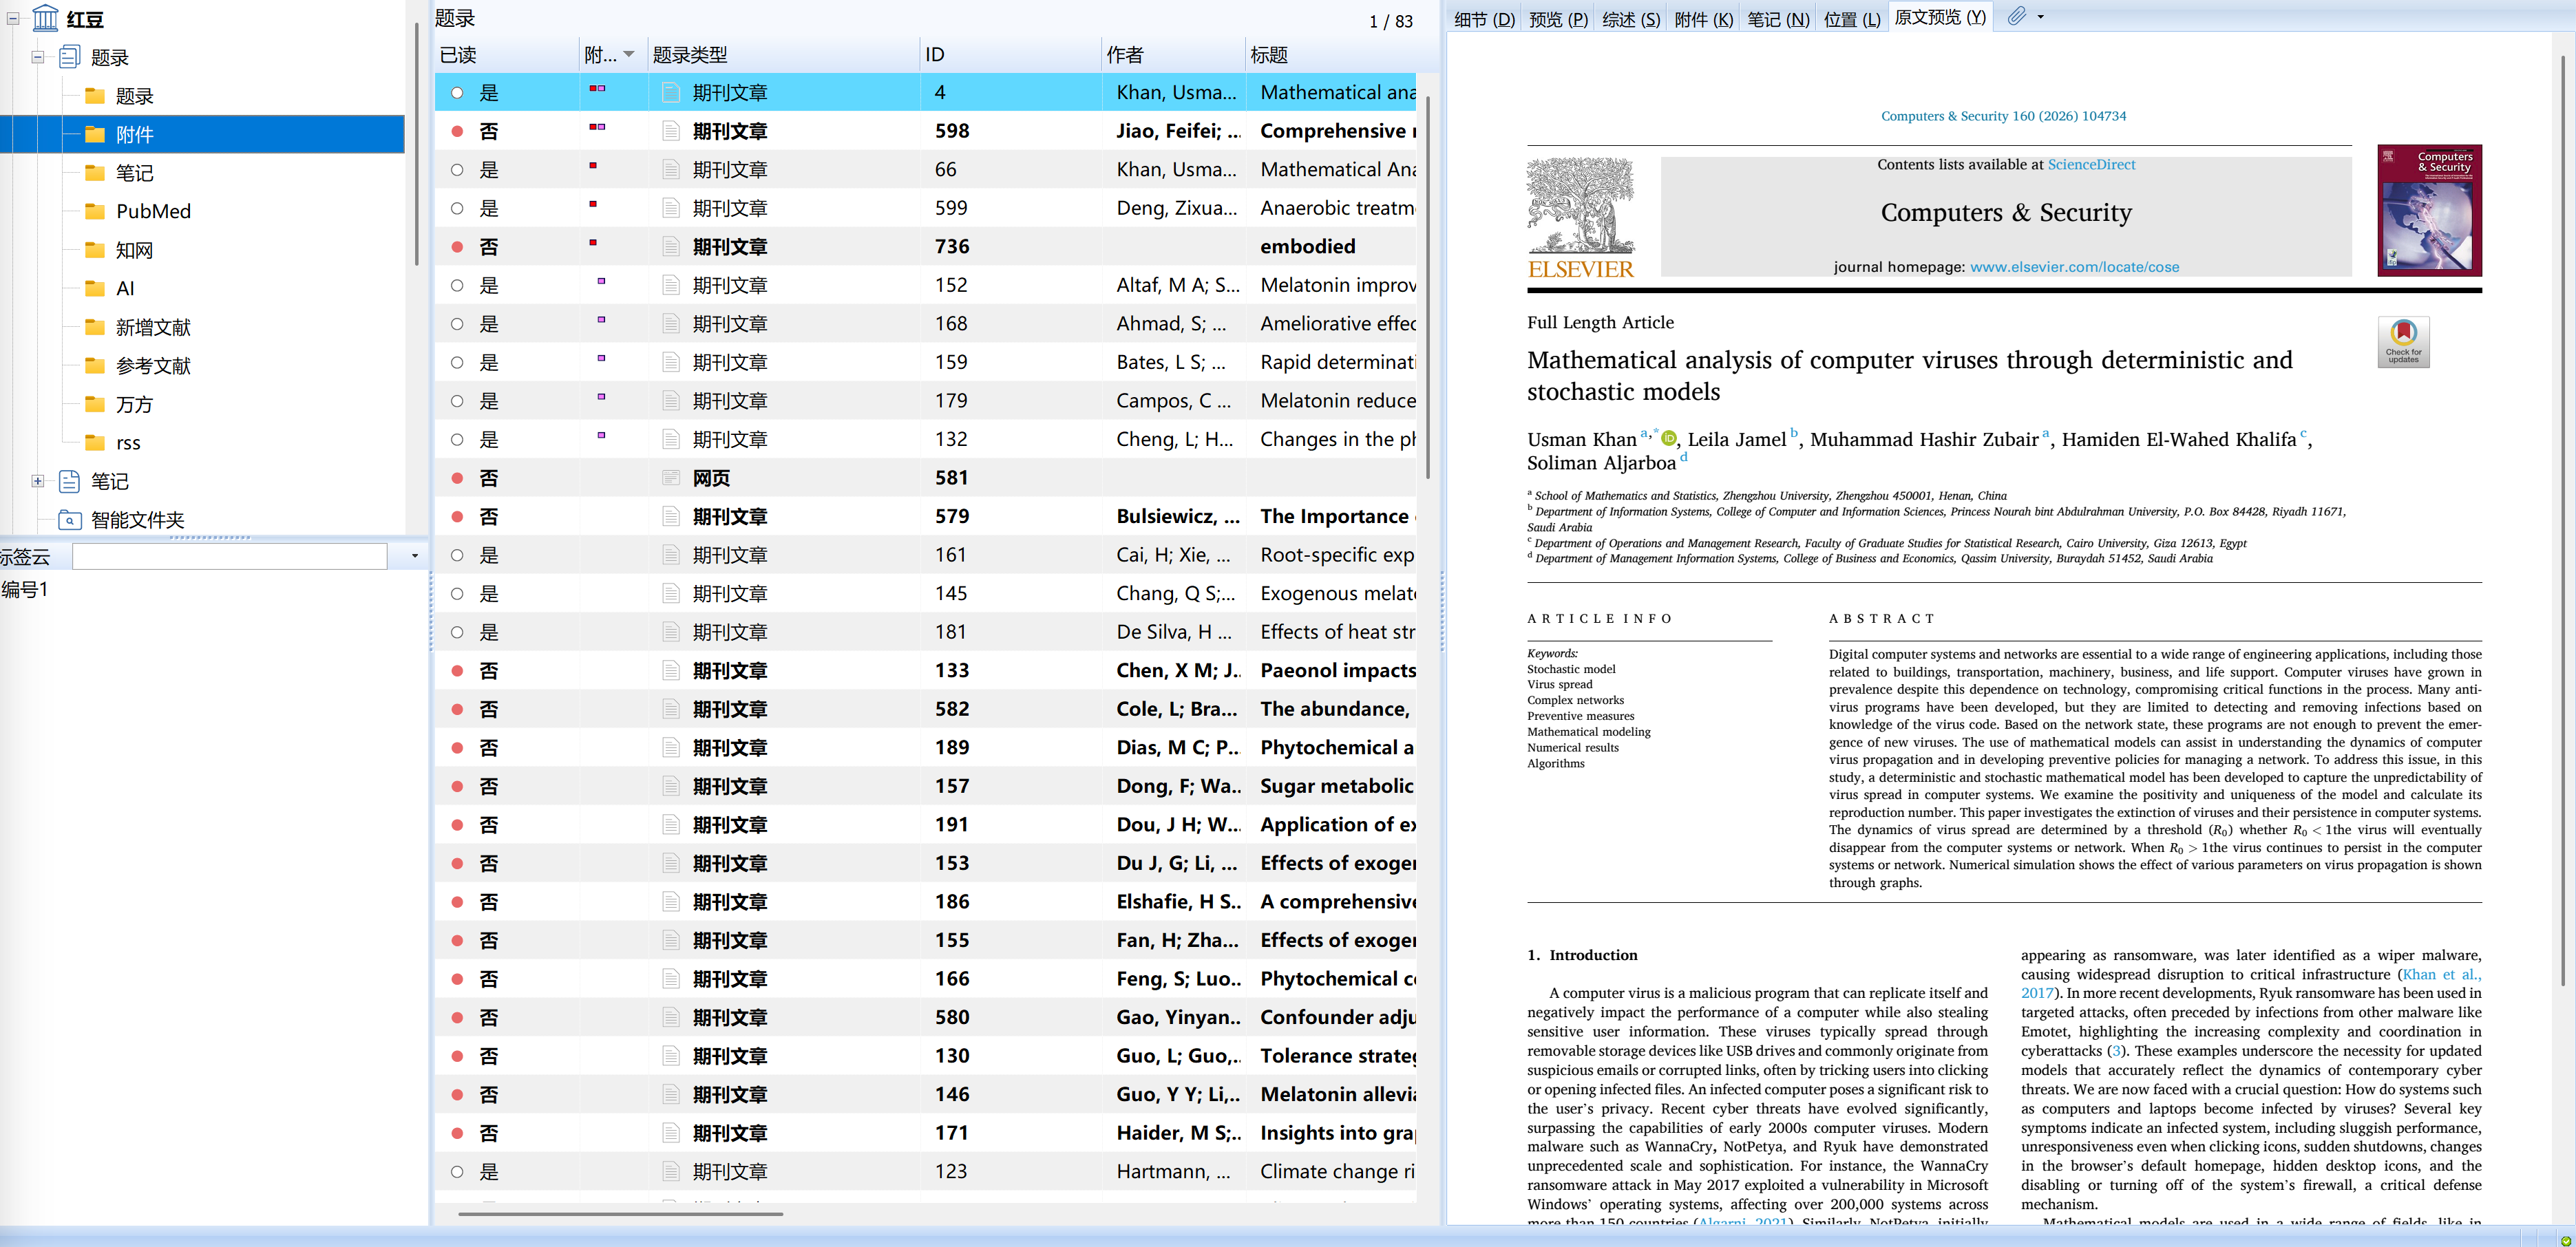The image size is (2576, 1247).
Task: Collapse the 题录 tree node
Action: [38, 57]
